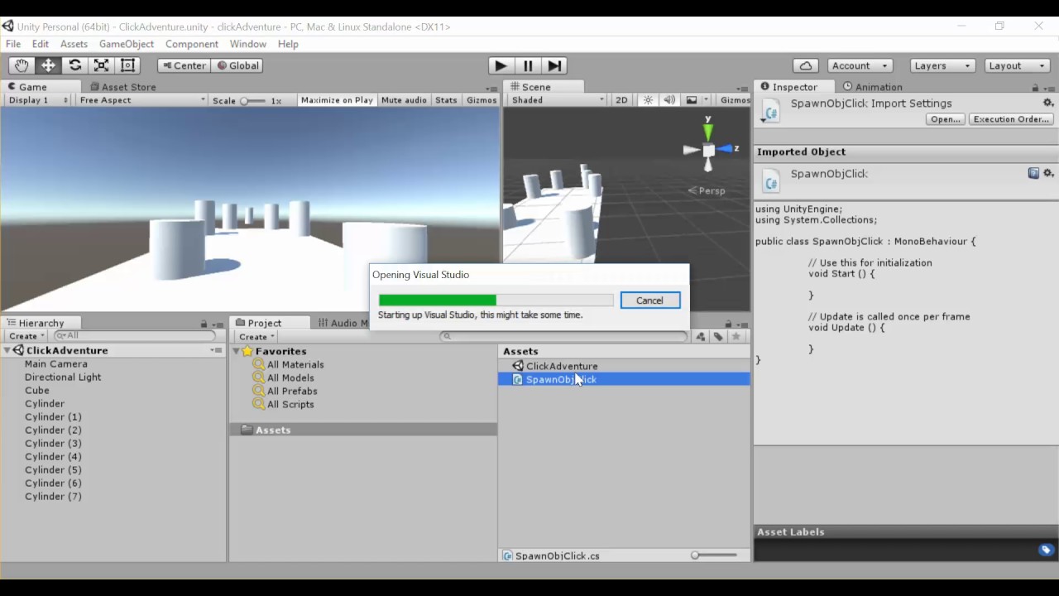Select the Scale tool
Image resolution: width=1059 pixels, height=596 pixels.
click(x=101, y=65)
